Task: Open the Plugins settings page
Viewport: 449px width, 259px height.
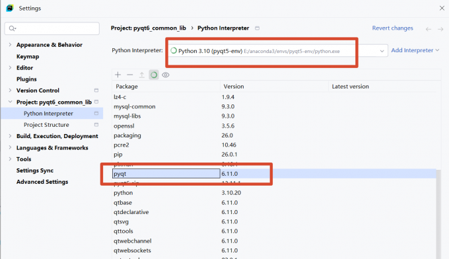Action: 26,79
